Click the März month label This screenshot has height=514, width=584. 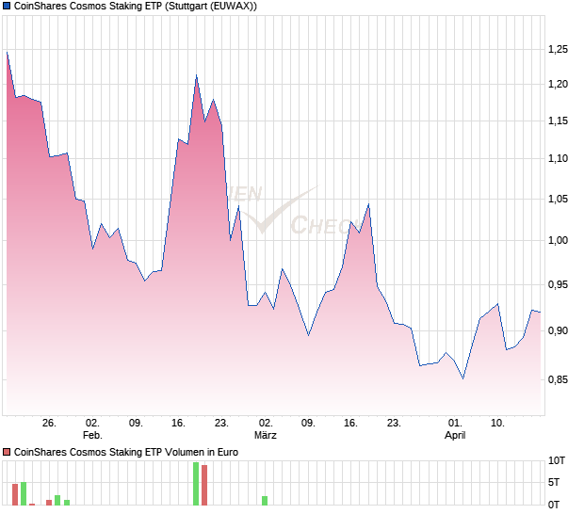tap(266, 435)
